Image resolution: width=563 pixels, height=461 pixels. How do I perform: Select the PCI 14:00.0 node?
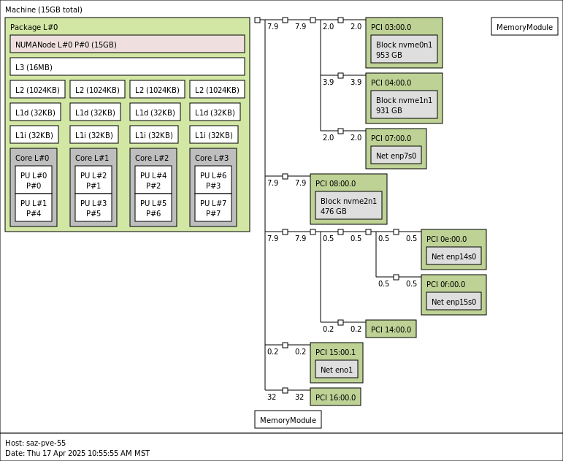(391, 329)
